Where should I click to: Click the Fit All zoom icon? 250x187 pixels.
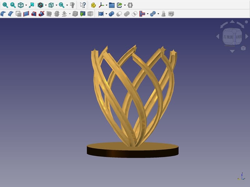5,5
